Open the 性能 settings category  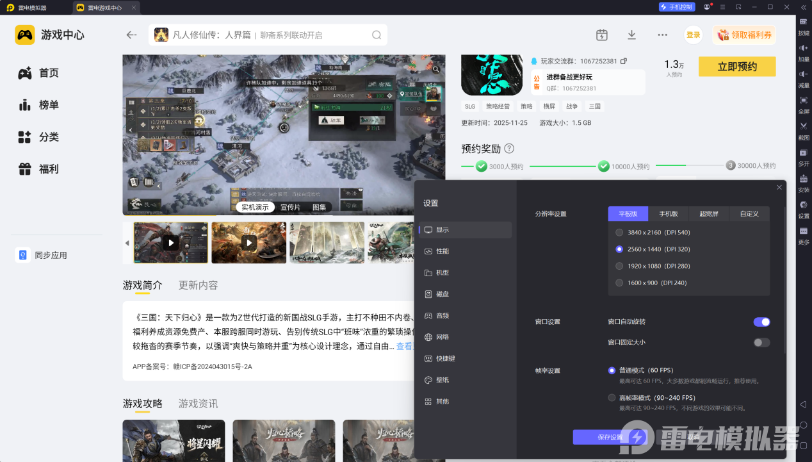[x=443, y=251]
